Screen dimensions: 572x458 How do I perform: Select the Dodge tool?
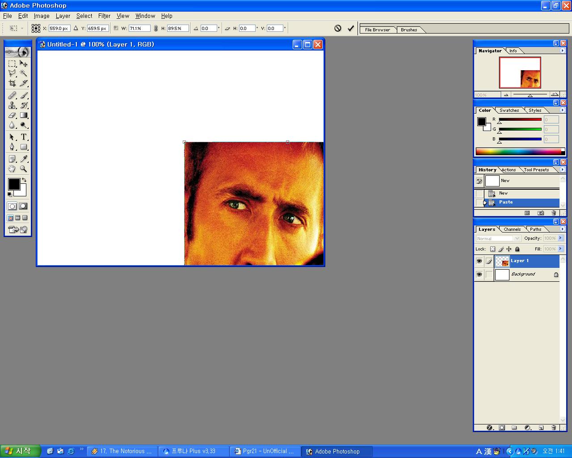(24, 125)
